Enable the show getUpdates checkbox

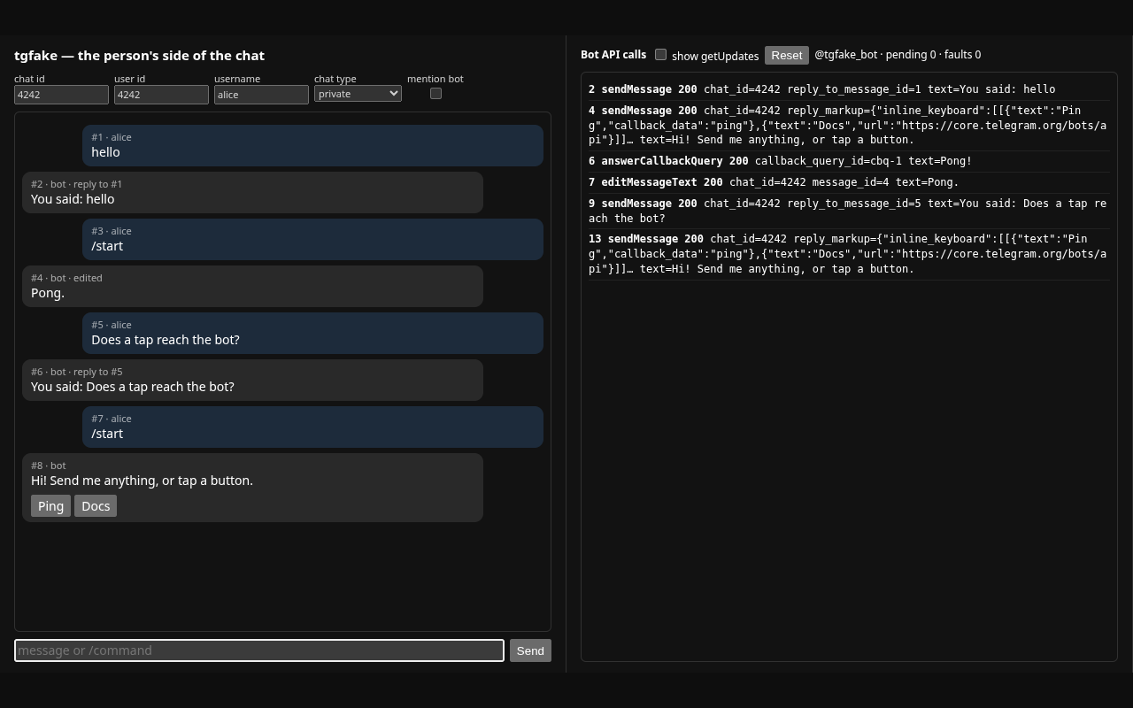click(x=660, y=55)
